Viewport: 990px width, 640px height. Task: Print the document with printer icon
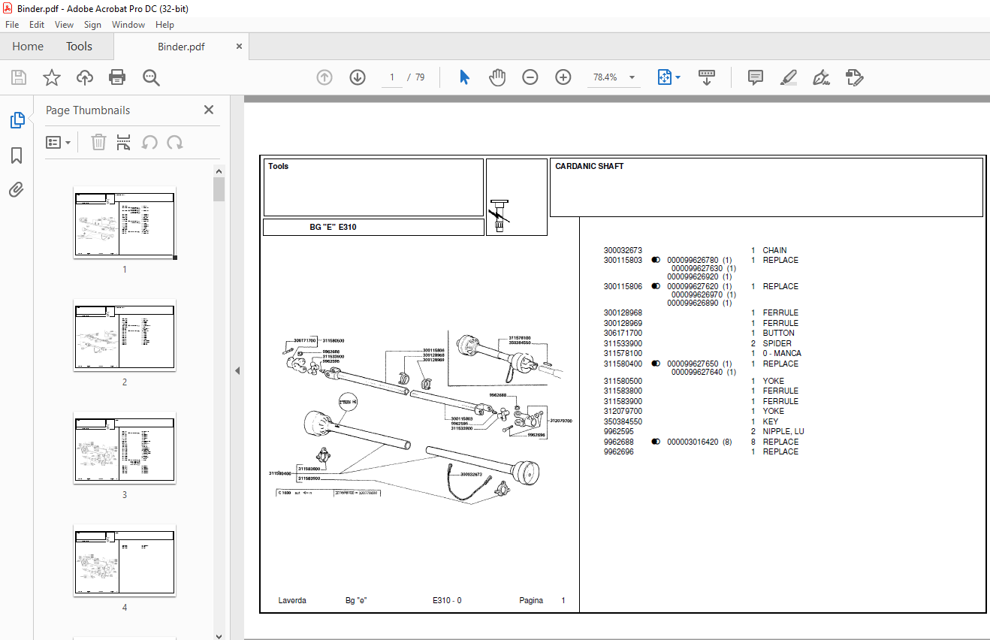[x=117, y=77]
